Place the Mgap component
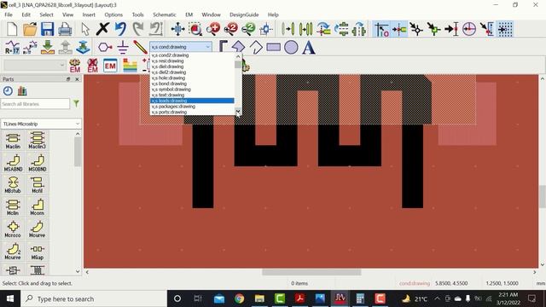546x307 pixels. (38, 252)
